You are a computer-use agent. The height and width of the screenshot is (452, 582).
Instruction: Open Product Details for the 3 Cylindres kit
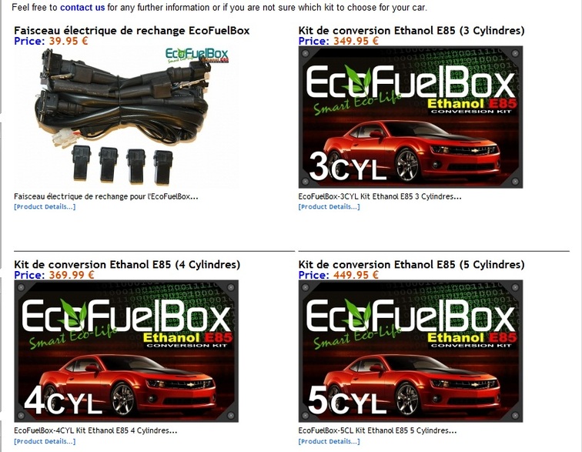(x=329, y=206)
